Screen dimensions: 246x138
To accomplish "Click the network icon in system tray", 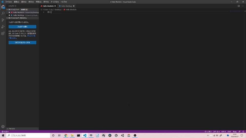I will [x=214, y=135].
